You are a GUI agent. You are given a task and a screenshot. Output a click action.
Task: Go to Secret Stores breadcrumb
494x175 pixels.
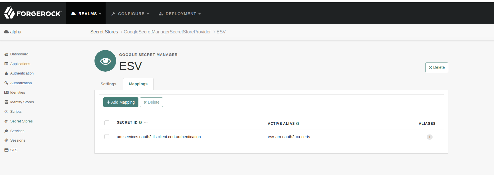pos(104,32)
